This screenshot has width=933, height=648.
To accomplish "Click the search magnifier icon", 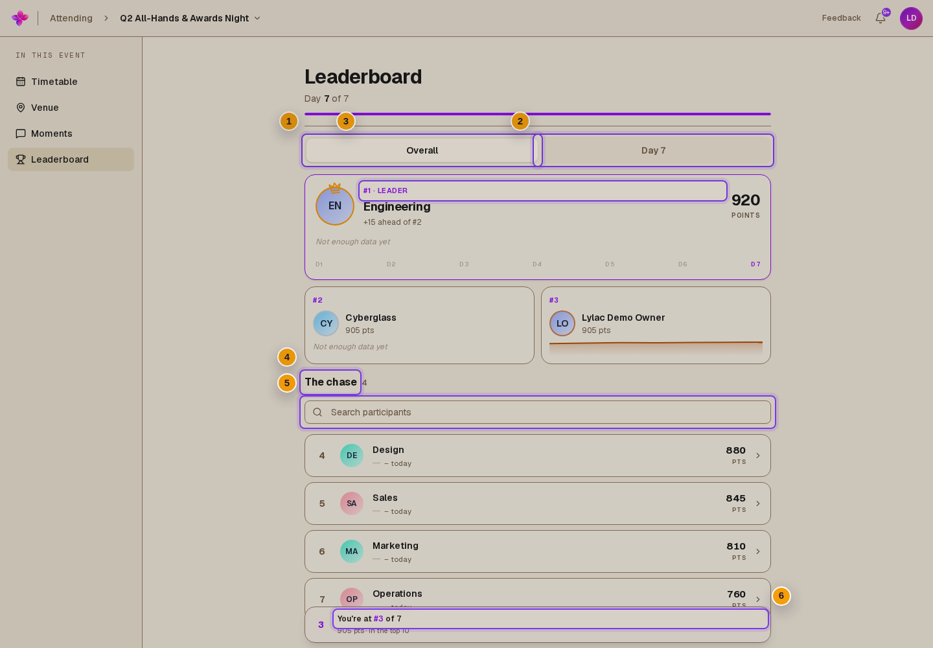I will pos(317,412).
